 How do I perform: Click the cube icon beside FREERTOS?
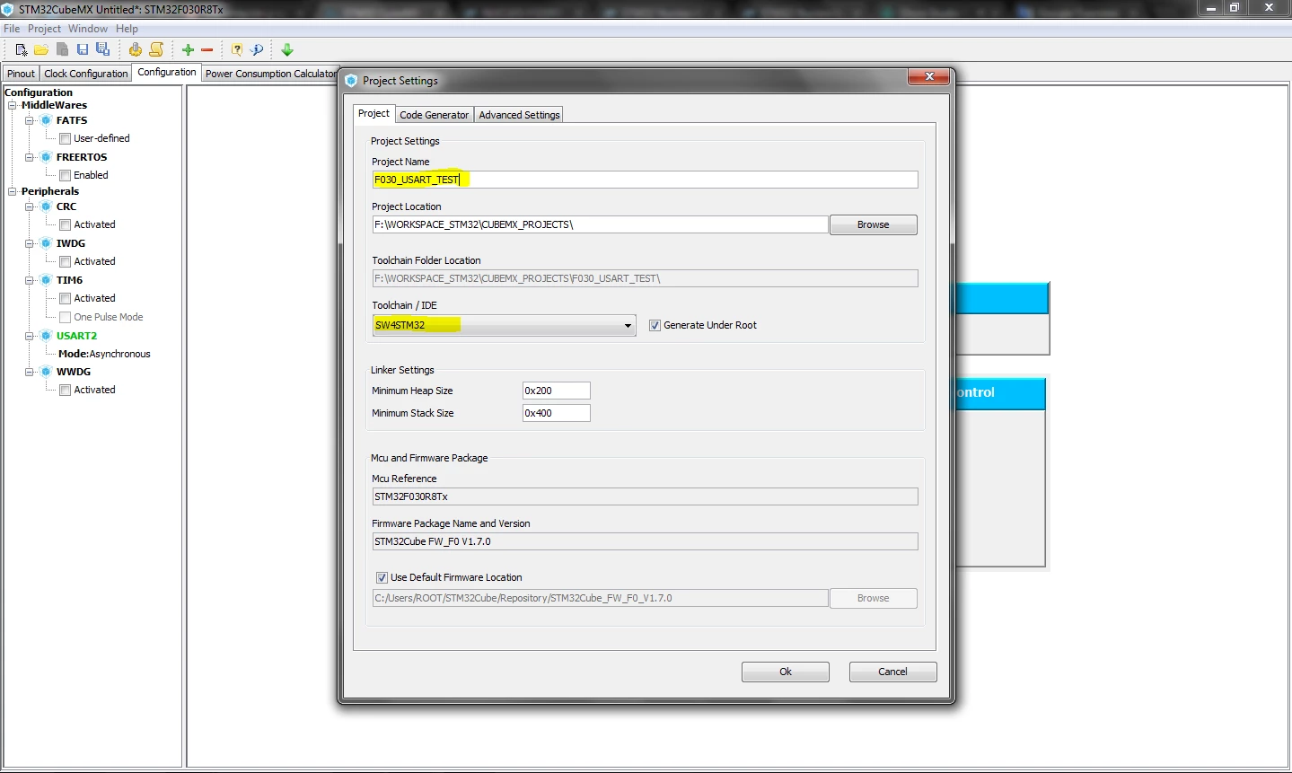pyautogui.click(x=46, y=157)
